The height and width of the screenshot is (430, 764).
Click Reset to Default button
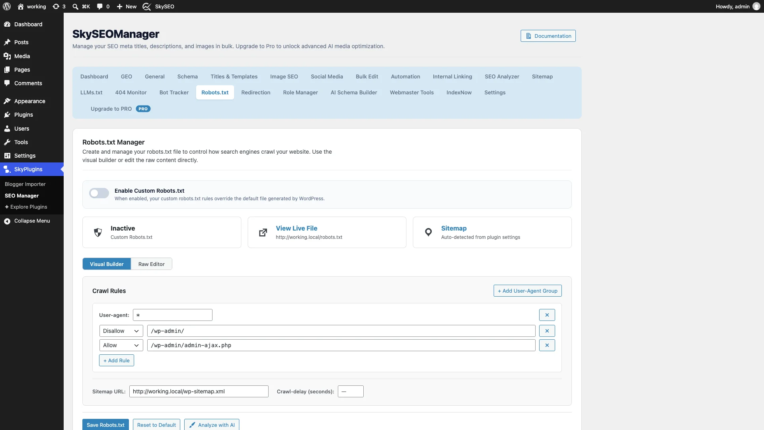click(156, 424)
